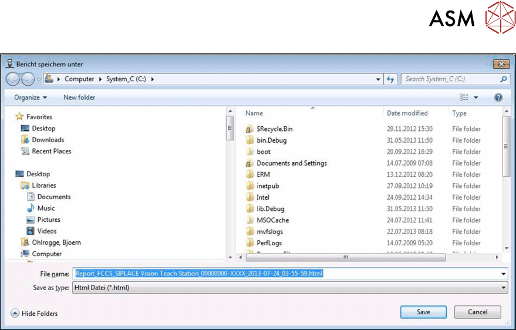This screenshot has height=330, width=516.
Task: Click Hide Folders button
Action: [x=34, y=314]
